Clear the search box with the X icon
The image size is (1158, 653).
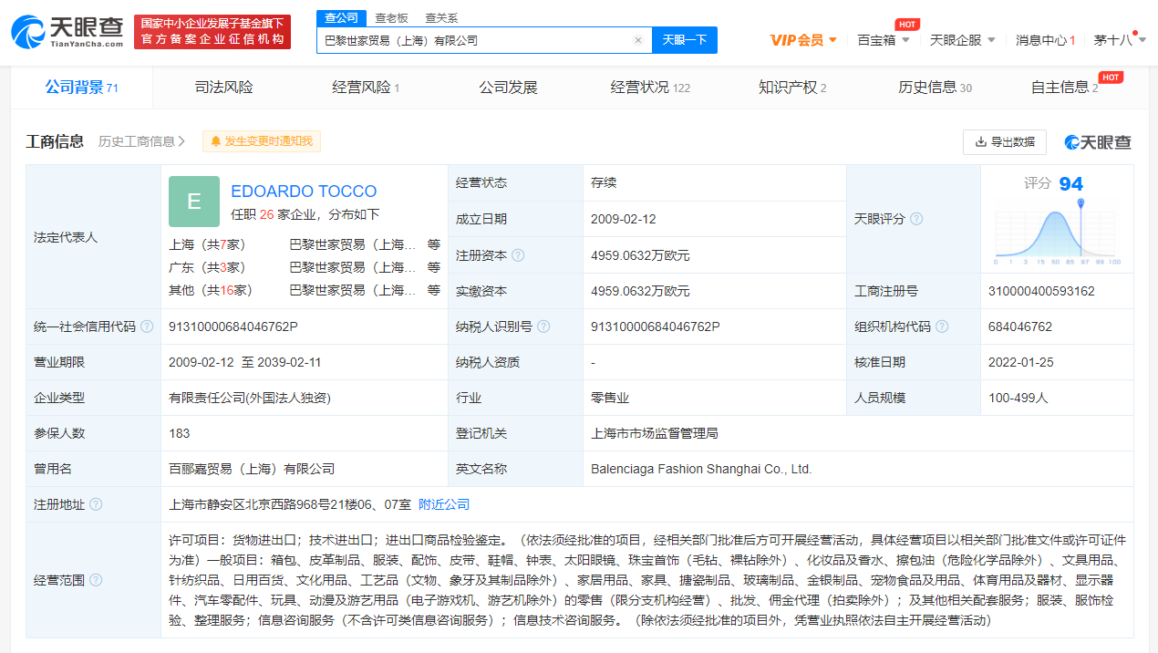click(638, 40)
